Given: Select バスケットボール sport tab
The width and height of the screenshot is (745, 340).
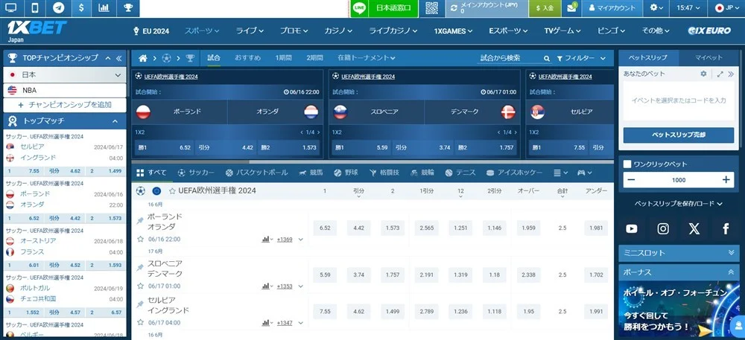Looking at the screenshot, I should point(256,173).
